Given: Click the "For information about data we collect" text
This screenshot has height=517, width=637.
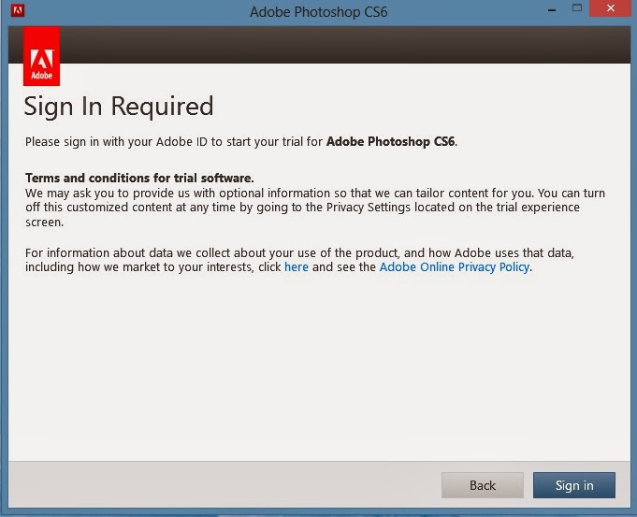Looking at the screenshot, I should pos(187,252).
